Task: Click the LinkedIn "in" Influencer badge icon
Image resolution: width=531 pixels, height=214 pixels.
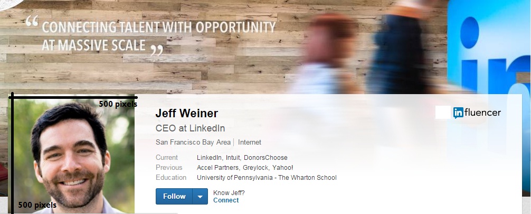Action: pyautogui.click(x=458, y=112)
